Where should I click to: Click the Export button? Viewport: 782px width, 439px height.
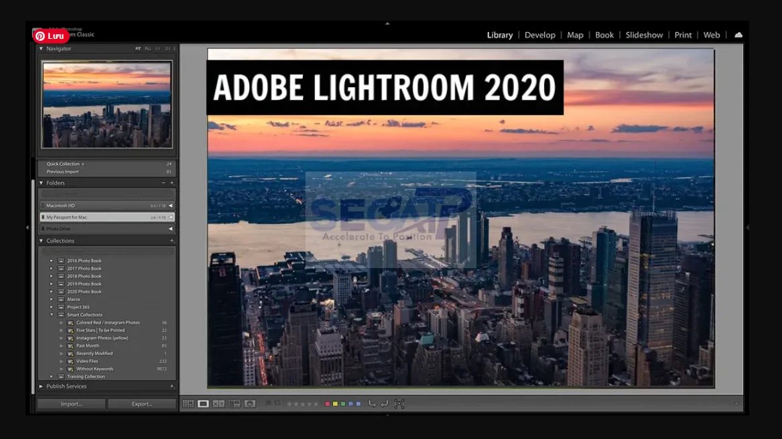click(141, 403)
